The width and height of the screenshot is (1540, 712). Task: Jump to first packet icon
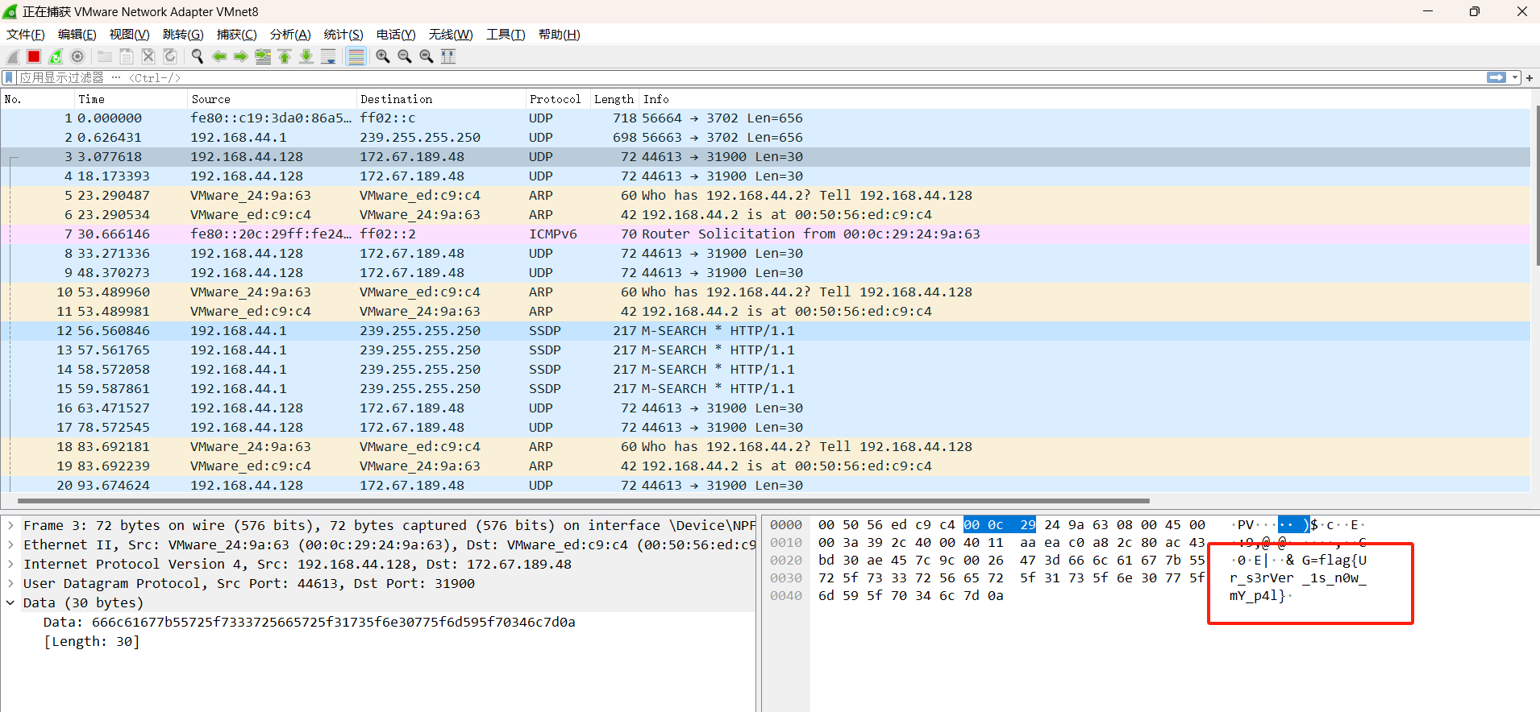coord(285,56)
